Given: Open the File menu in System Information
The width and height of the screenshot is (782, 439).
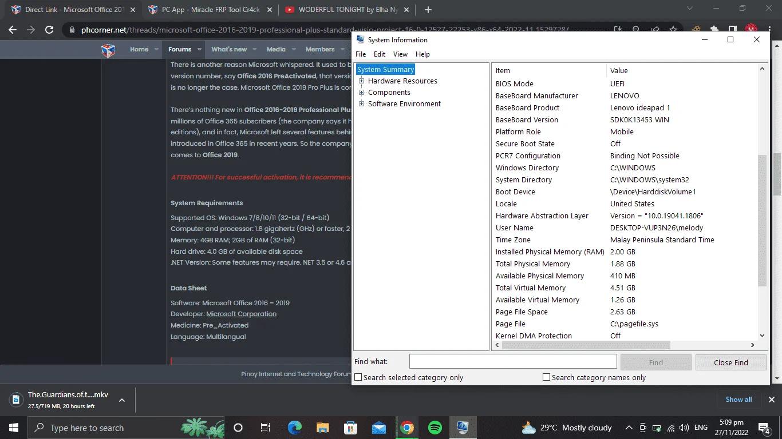Looking at the screenshot, I should click(361, 54).
